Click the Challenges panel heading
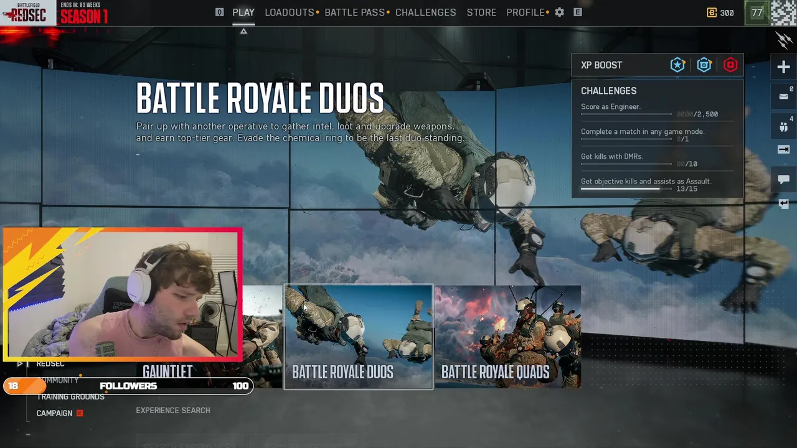 pos(609,91)
